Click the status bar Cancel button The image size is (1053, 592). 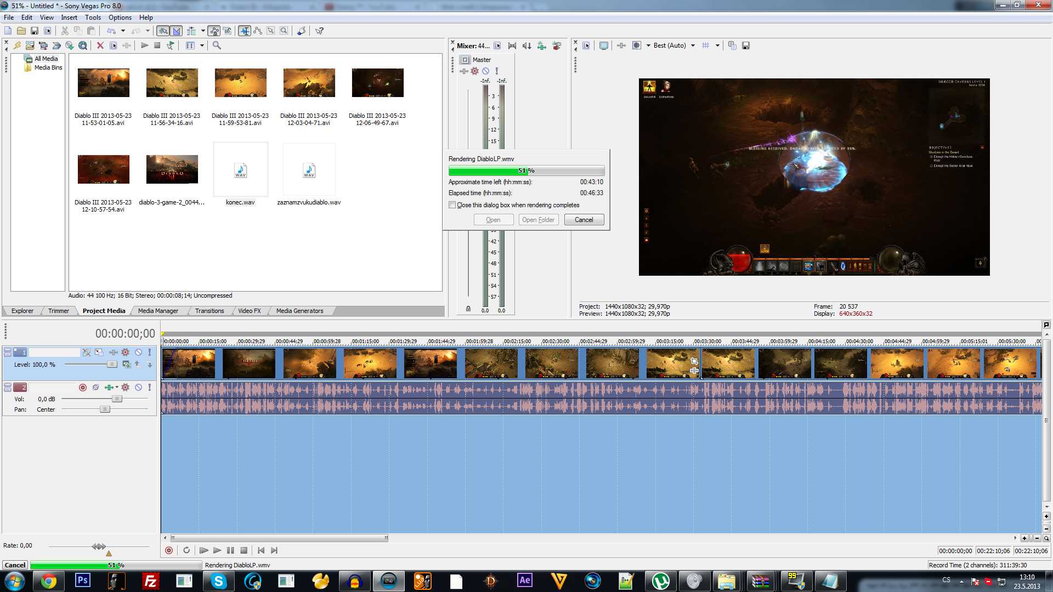pos(15,565)
